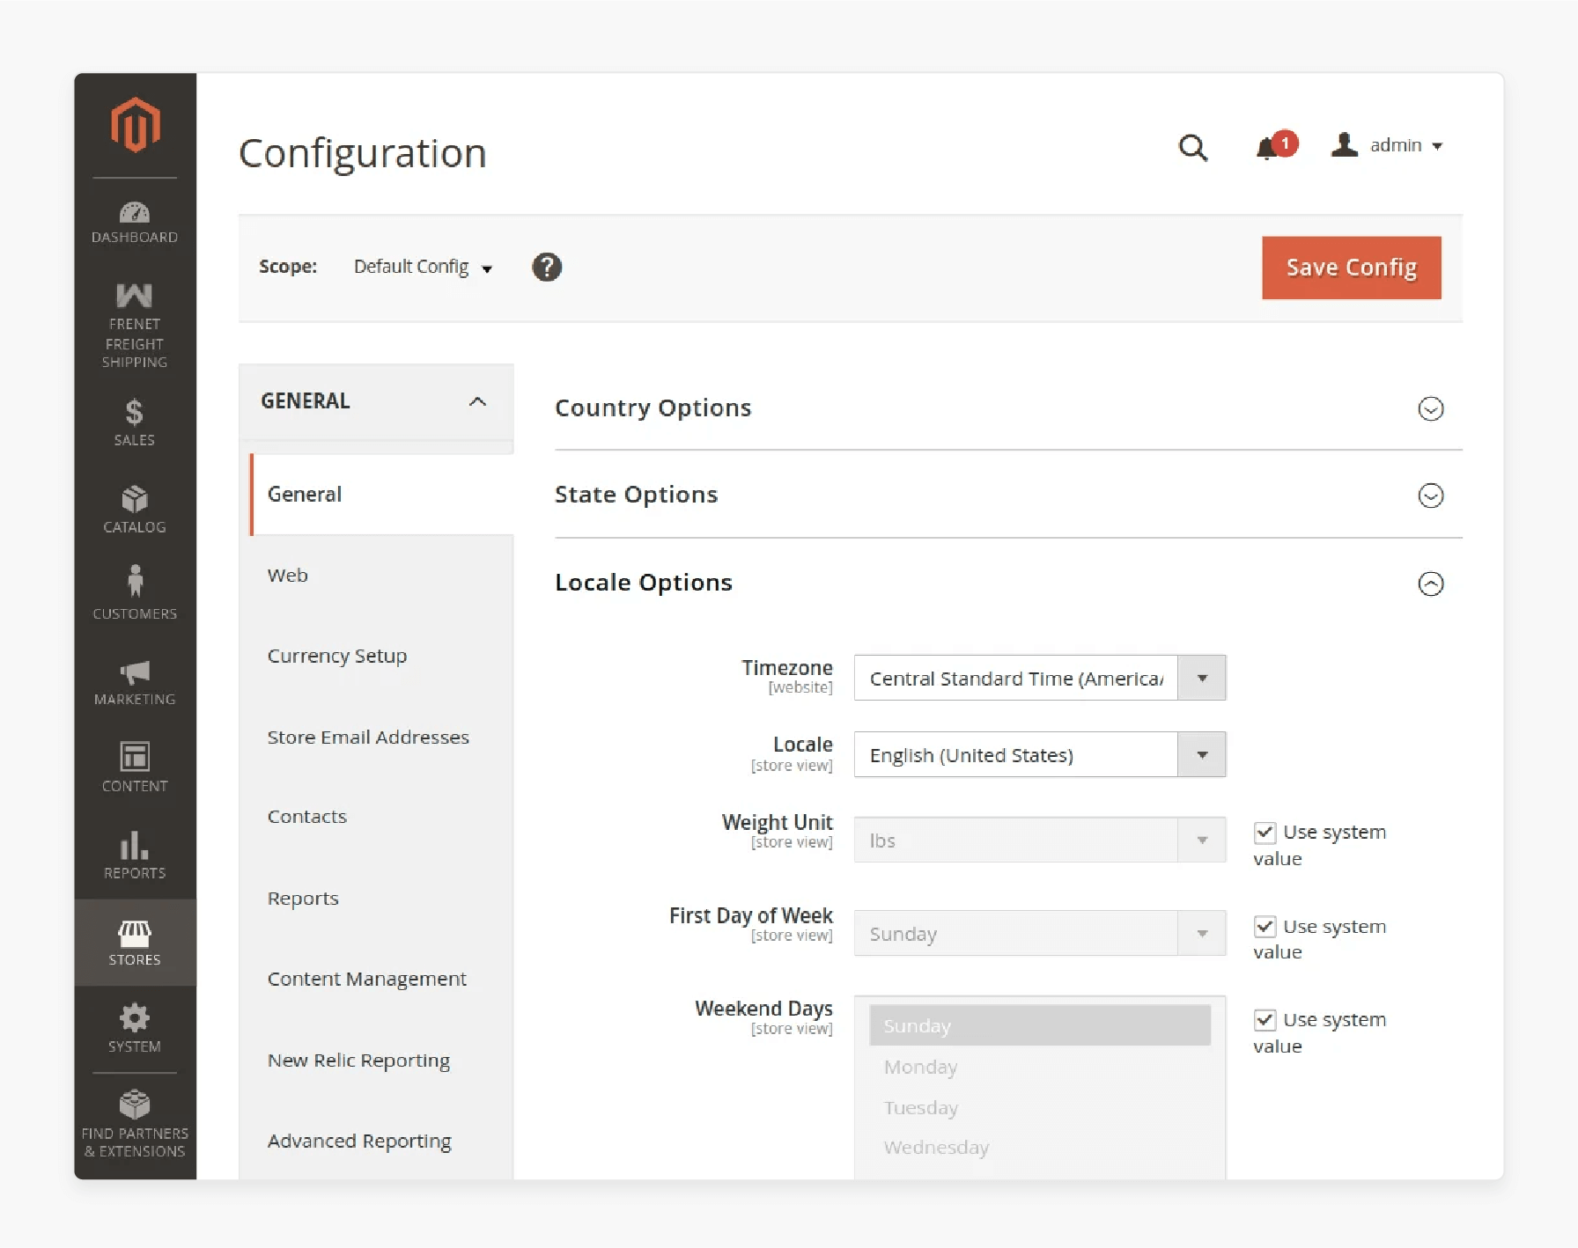Select the General config tab
This screenshot has width=1578, height=1248.
point(381,495)
